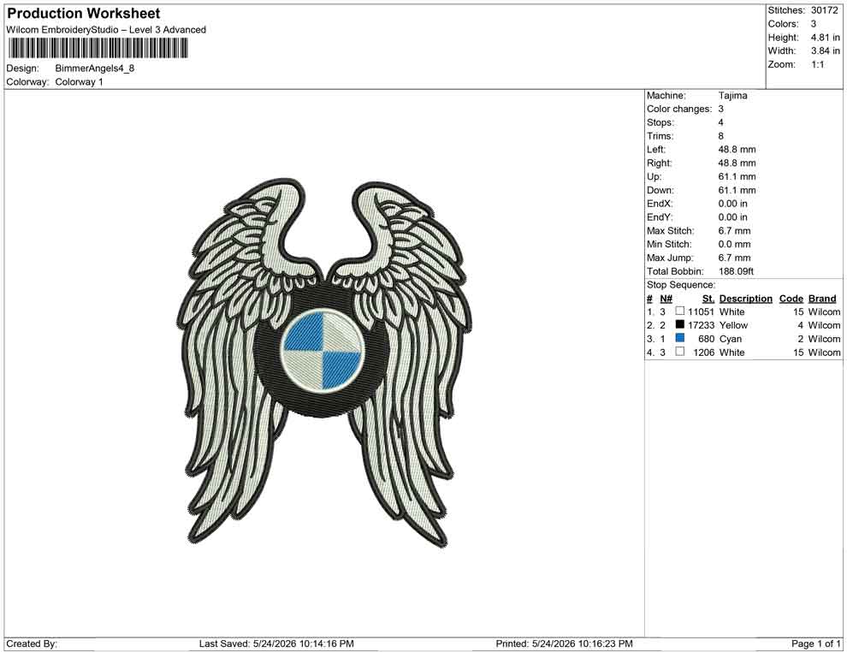Click the 'Down:' row label

660,190
